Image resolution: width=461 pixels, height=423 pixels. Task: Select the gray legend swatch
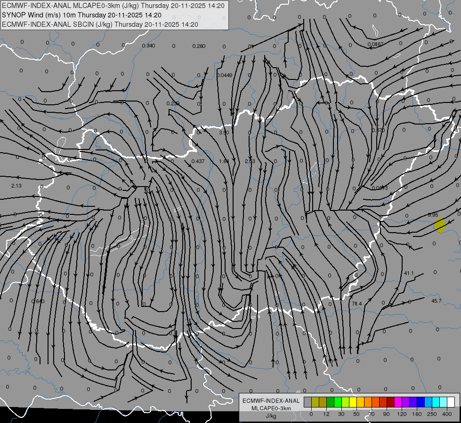coord(308,402)
